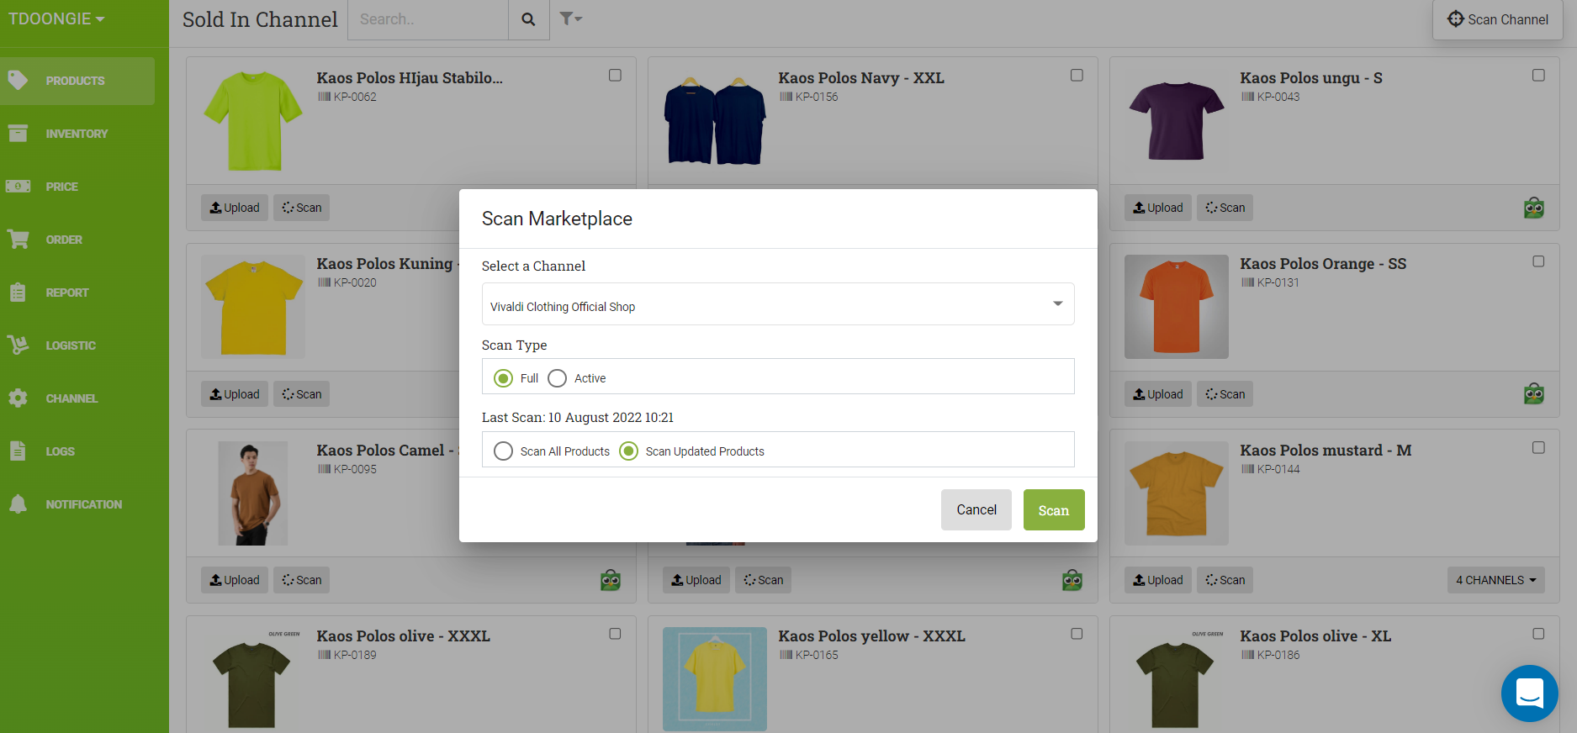Scan Kaos Polos HIjau Stabilo product
1577x733 pixels.
301,208
